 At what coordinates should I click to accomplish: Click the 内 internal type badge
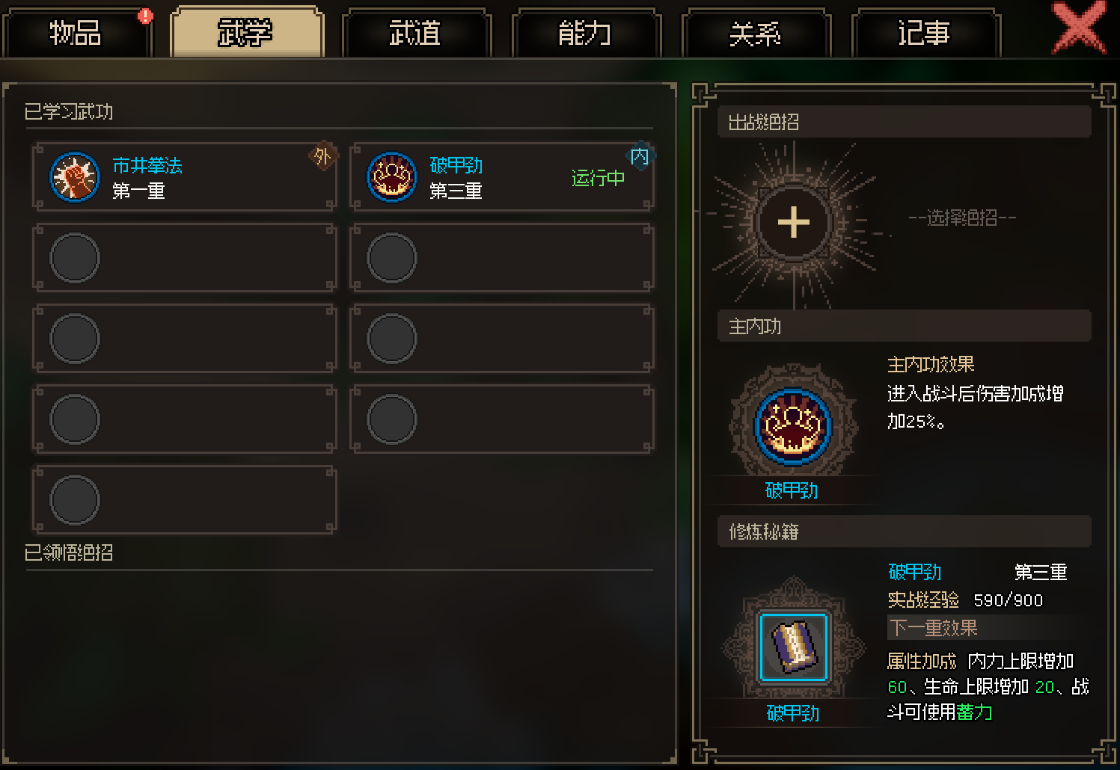640,156
